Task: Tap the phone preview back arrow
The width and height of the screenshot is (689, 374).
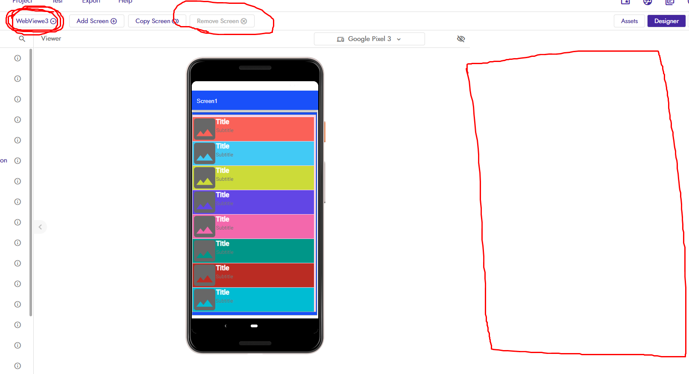Action: (226, 326)
